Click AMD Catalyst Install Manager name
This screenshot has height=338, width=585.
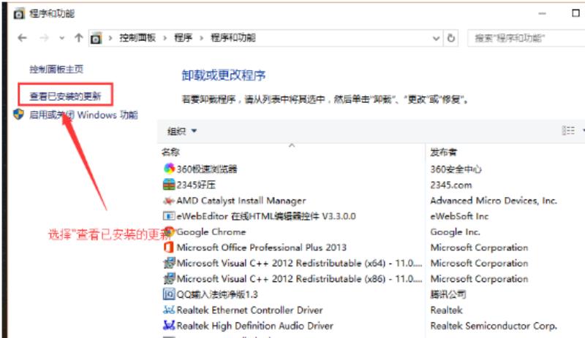(x=241, y=201)
